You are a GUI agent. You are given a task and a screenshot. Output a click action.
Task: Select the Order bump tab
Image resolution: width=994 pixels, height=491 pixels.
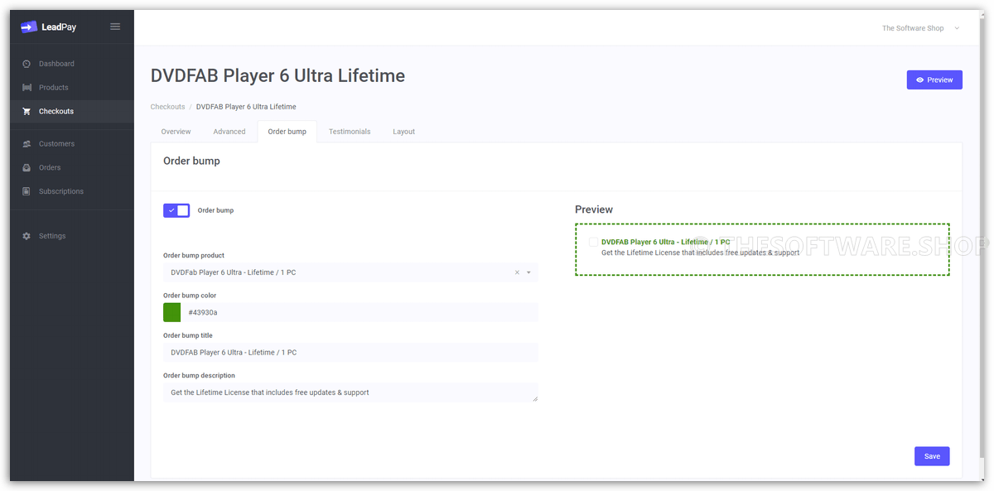tap(287, 132)
